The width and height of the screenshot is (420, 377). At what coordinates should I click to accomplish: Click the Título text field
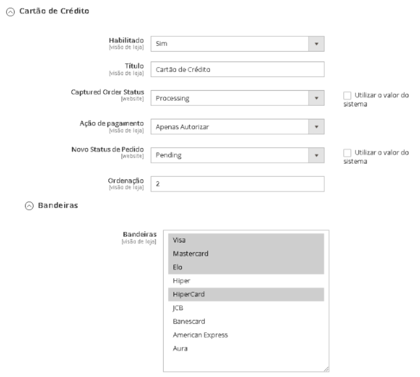237,70
